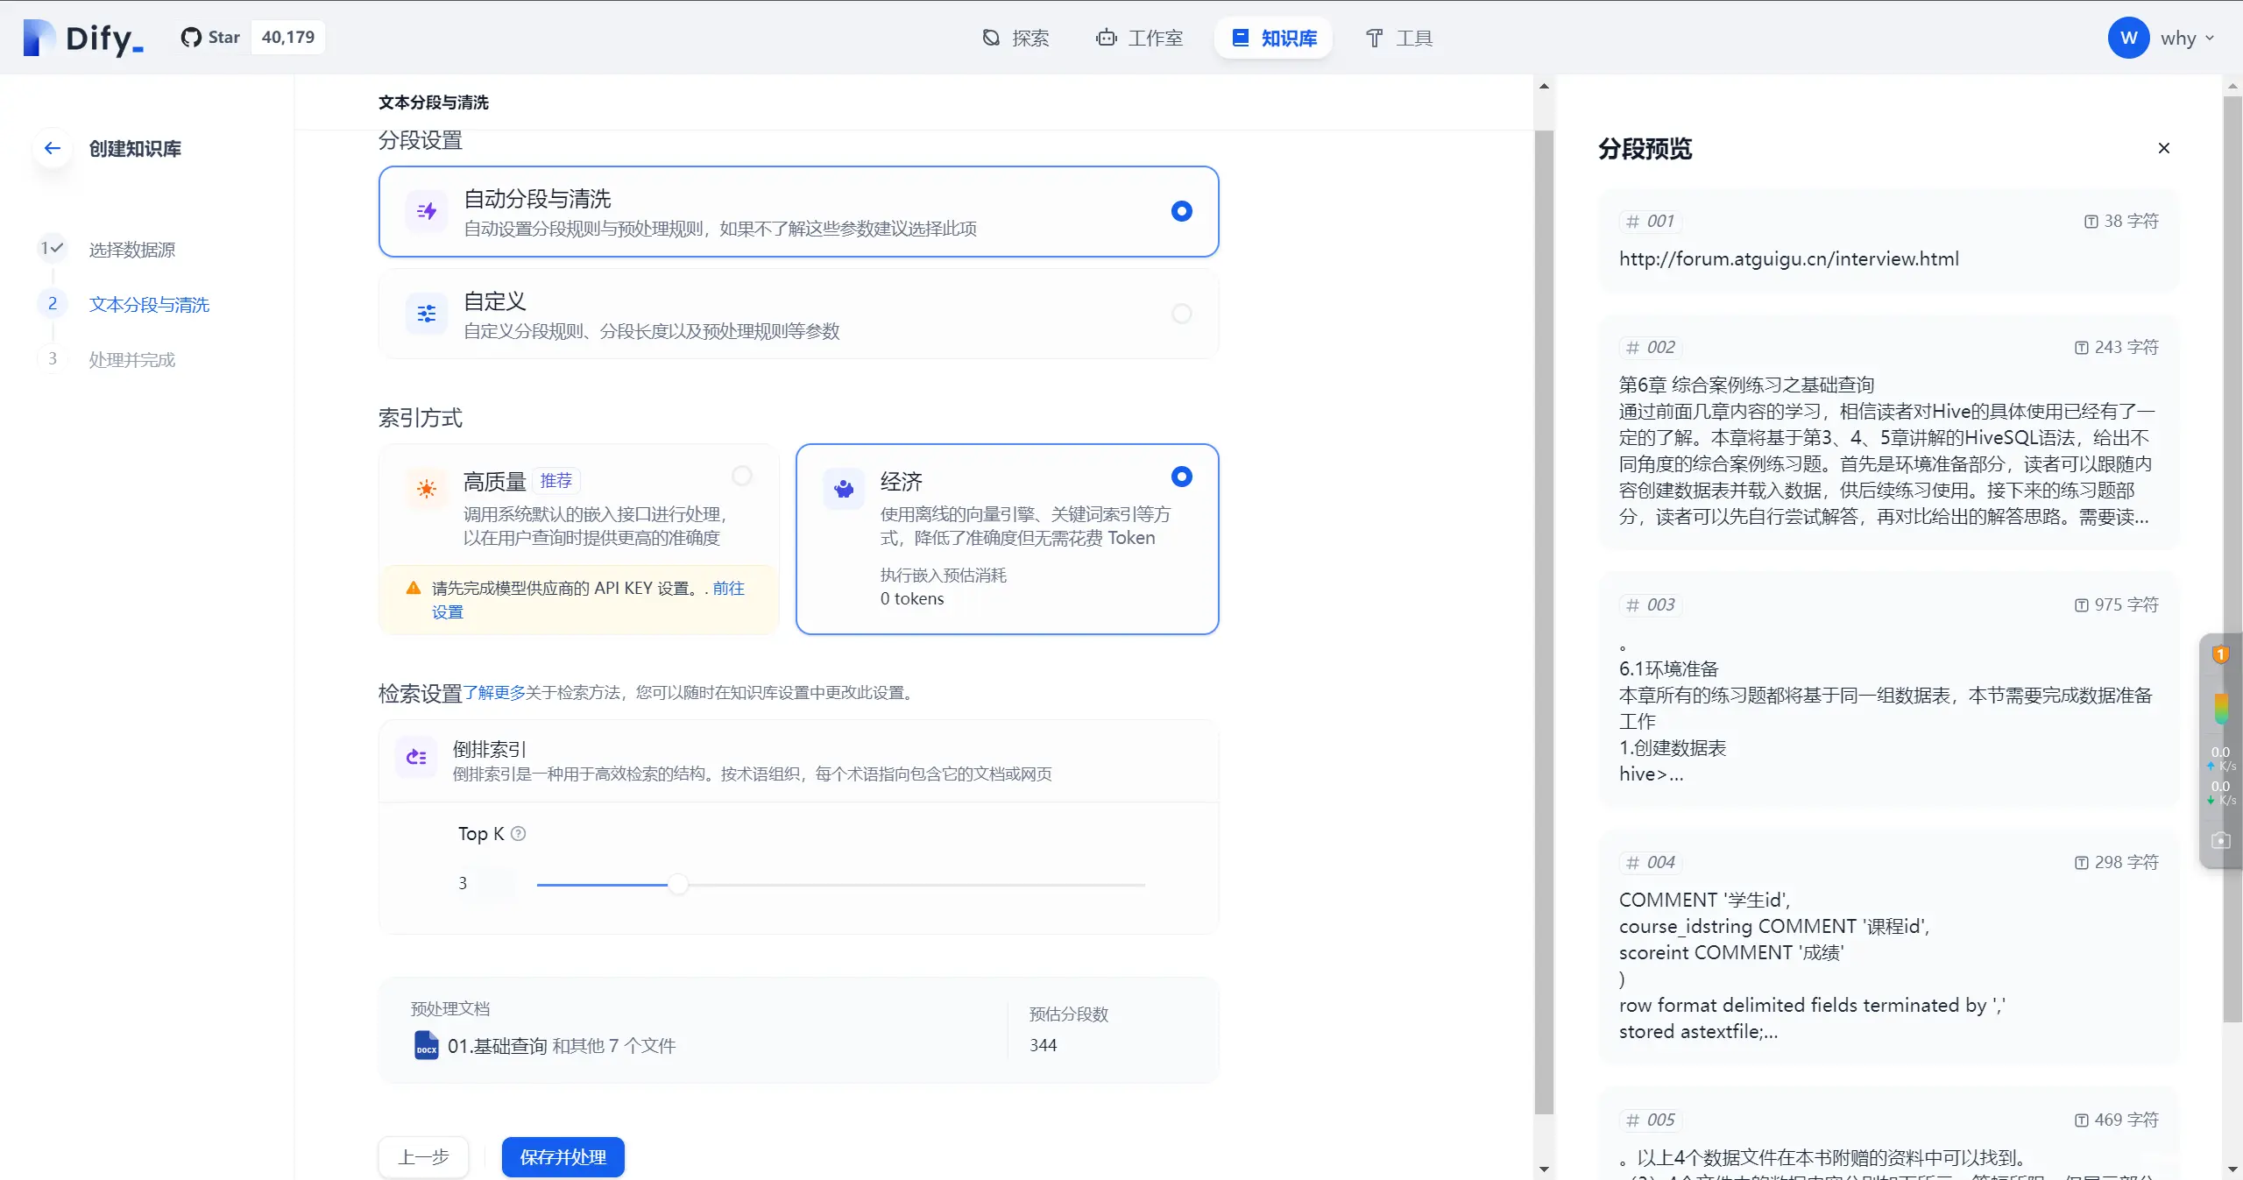The image size is (2243, 1180).
Task: Click the Top K value field
Action: [x=485, y=884]
